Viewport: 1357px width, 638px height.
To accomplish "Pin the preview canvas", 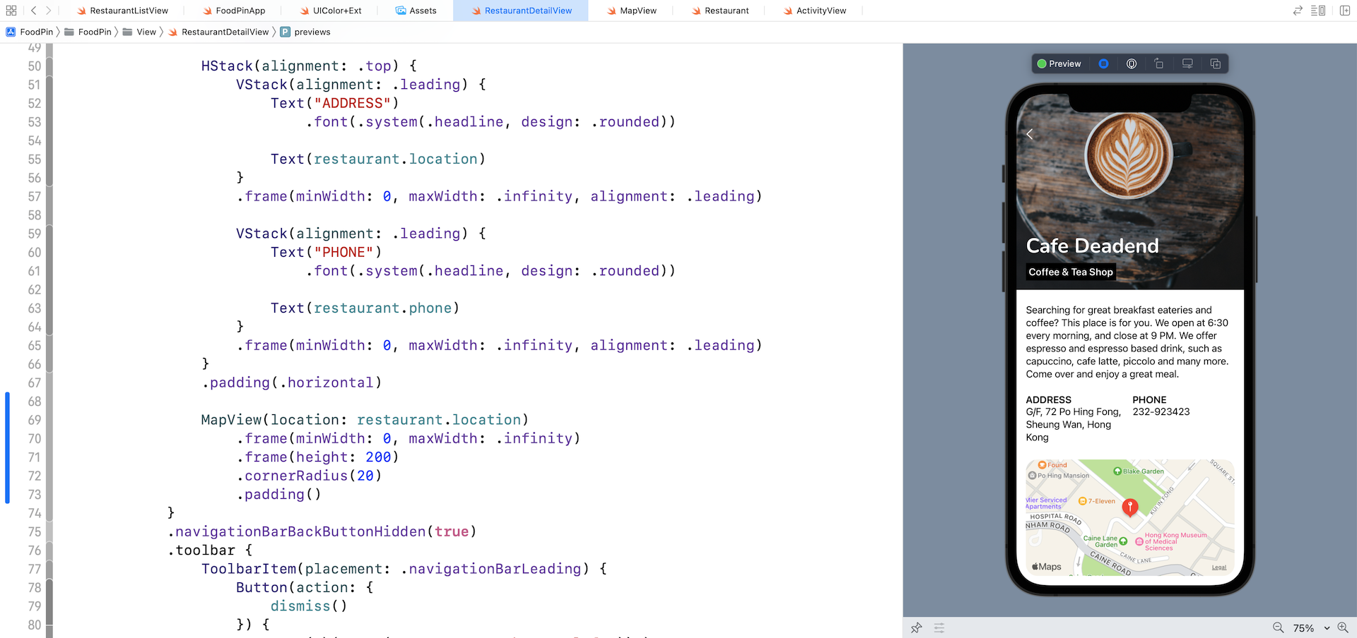I will 917,627.
